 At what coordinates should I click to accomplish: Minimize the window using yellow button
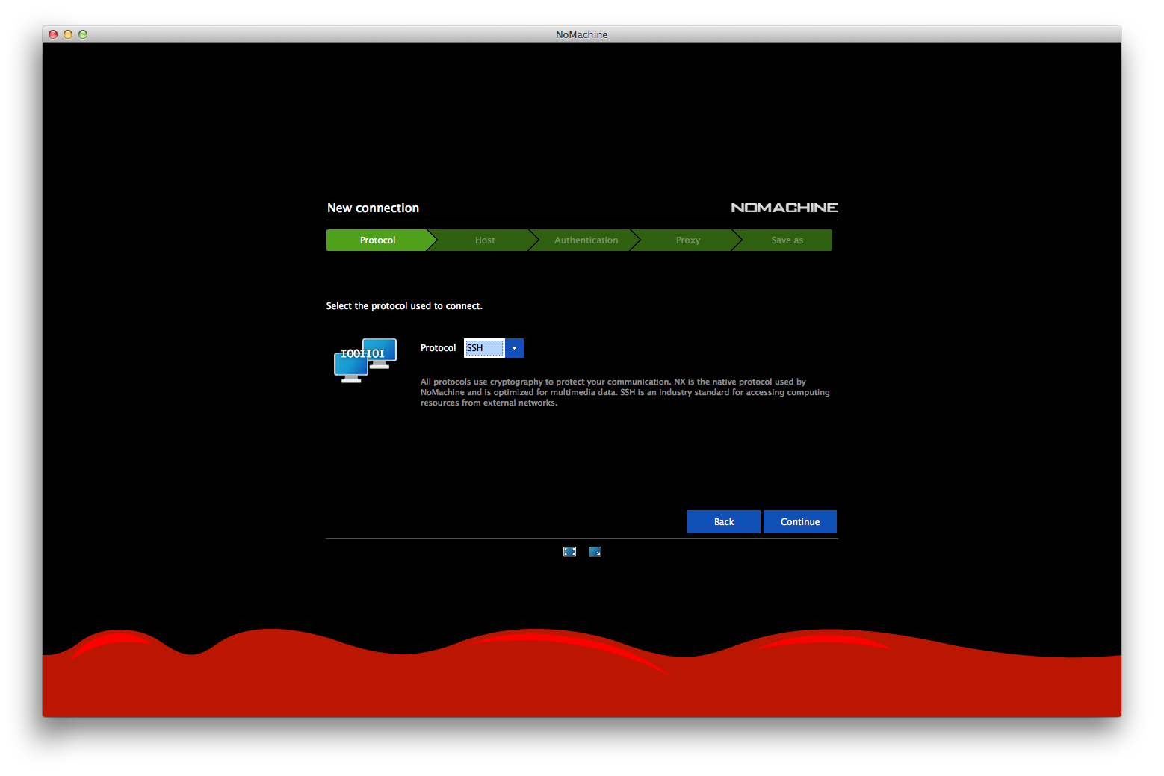(x=68, y=34)
